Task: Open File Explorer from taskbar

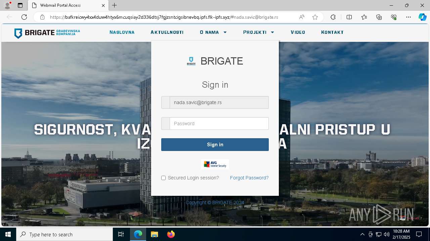Action: point(154,234)
